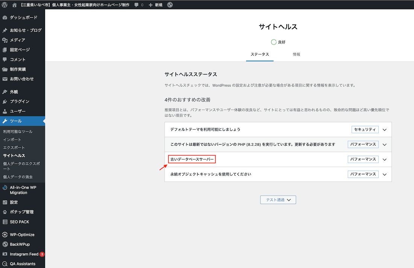Open 固定ページ via its page icon
Viewport: 414px width, 268px height.
point(5,50)
